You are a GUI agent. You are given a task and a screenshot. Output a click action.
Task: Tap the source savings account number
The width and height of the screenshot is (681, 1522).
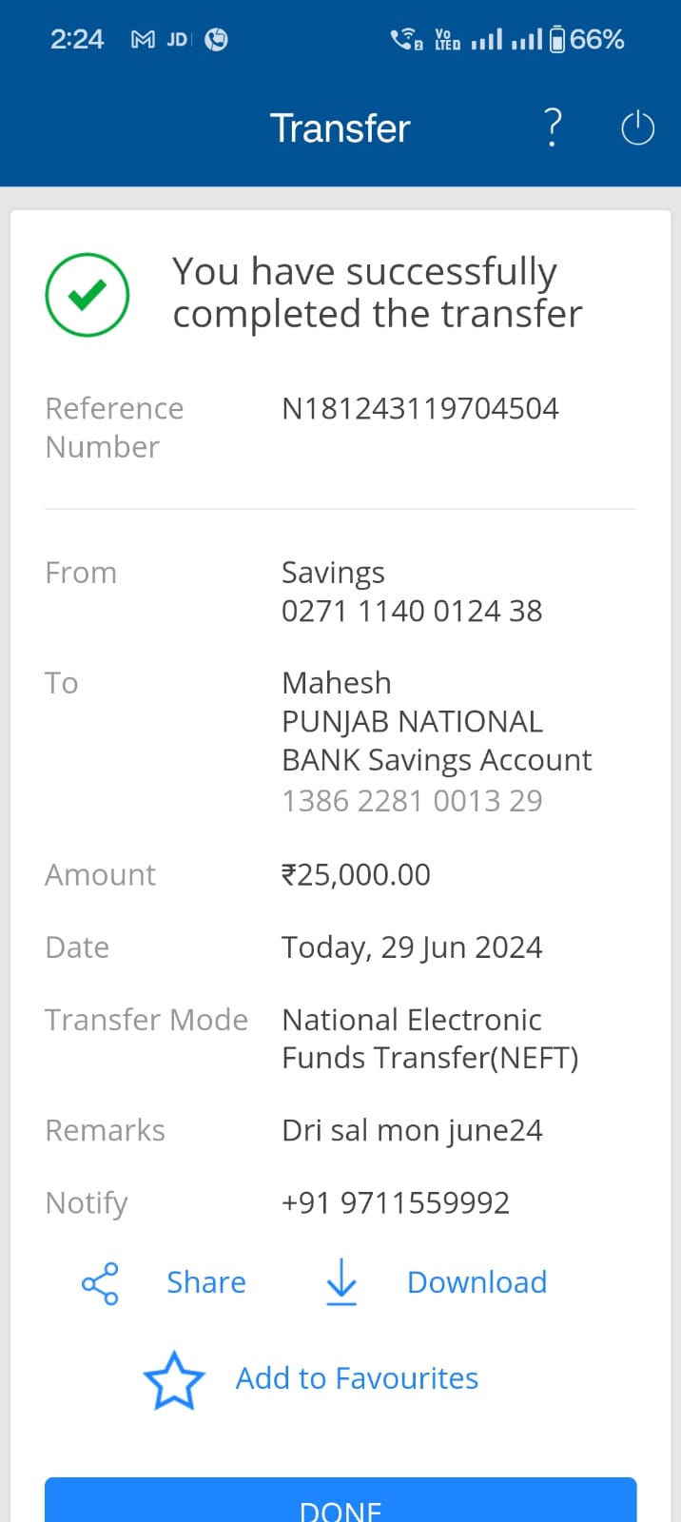tap(412, 611)
